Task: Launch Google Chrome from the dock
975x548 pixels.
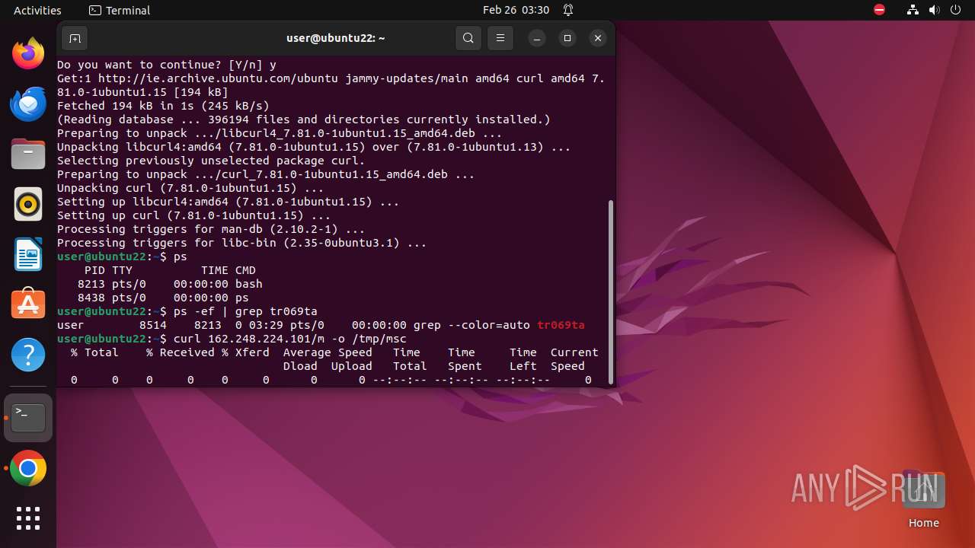Action: point(28,469)
